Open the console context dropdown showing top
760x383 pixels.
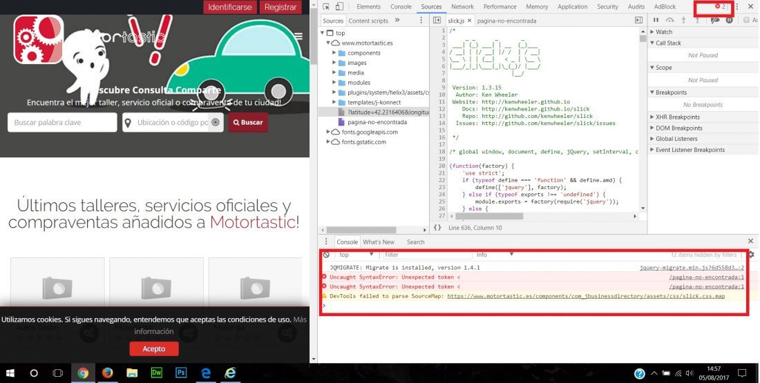[356, 255]
